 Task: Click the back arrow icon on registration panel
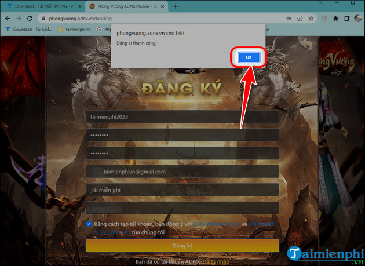[x=306, y=44]
